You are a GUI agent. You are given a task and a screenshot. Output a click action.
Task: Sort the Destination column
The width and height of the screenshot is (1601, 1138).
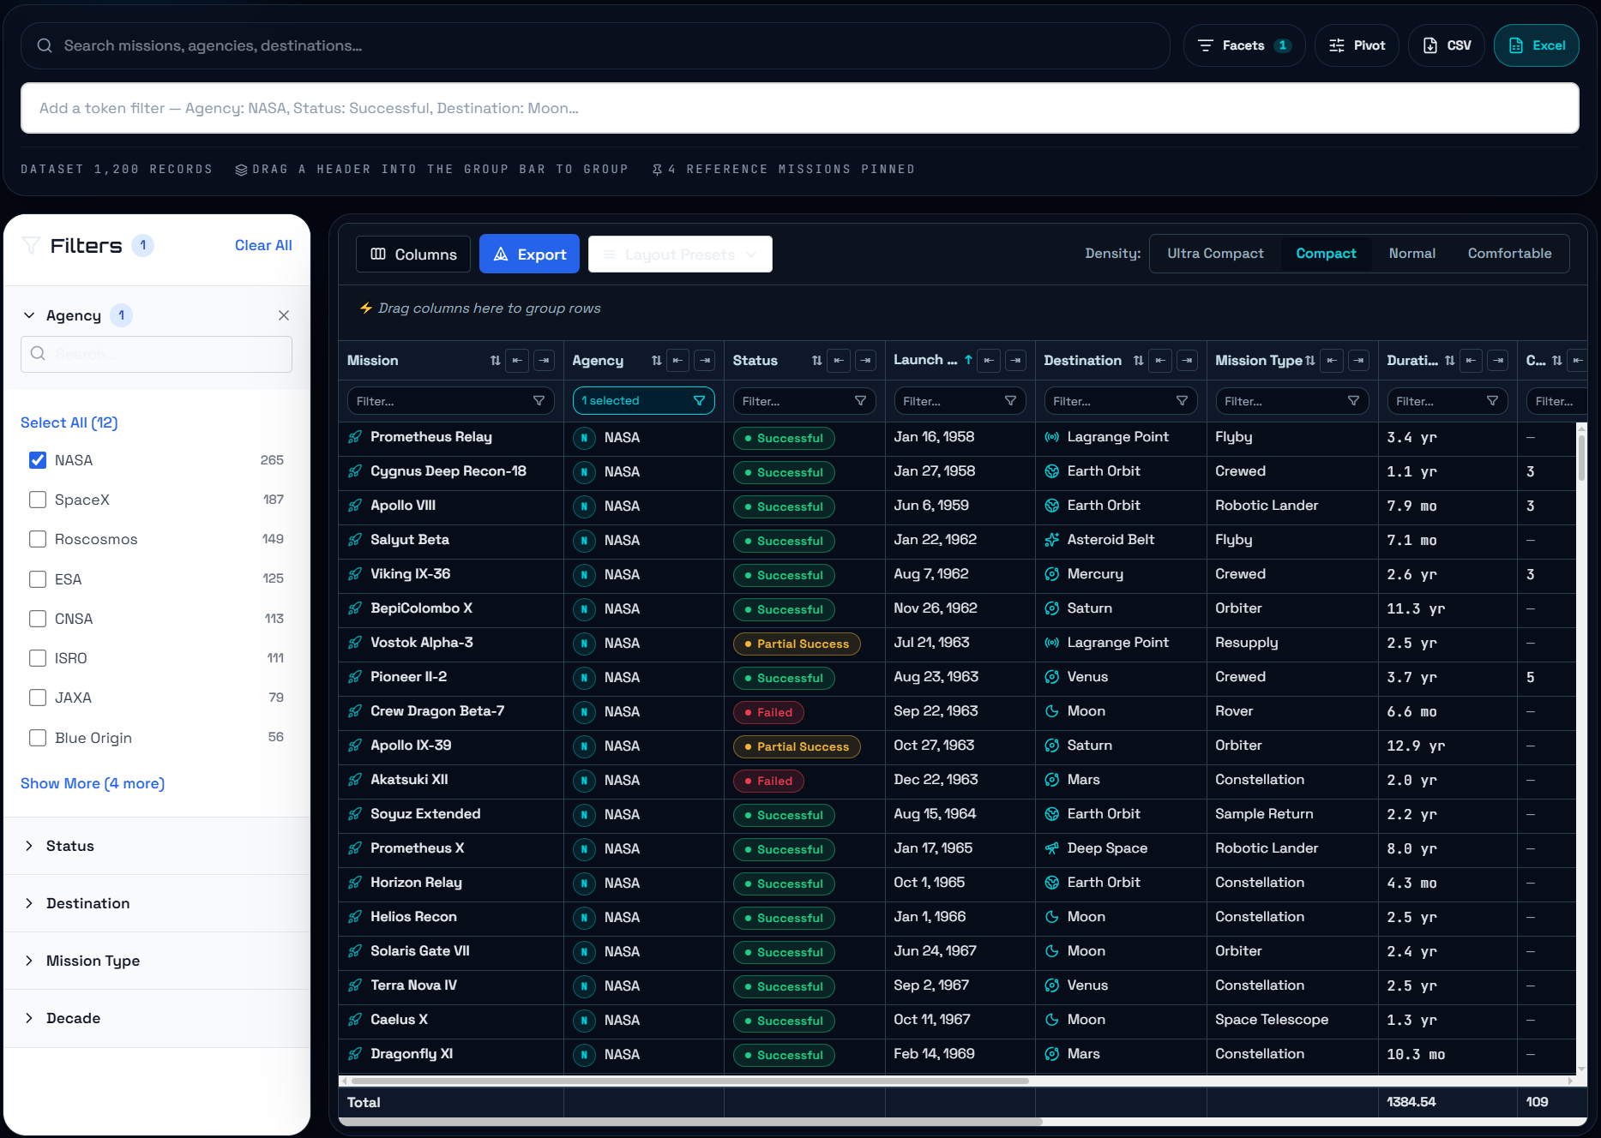(1139, 361)
